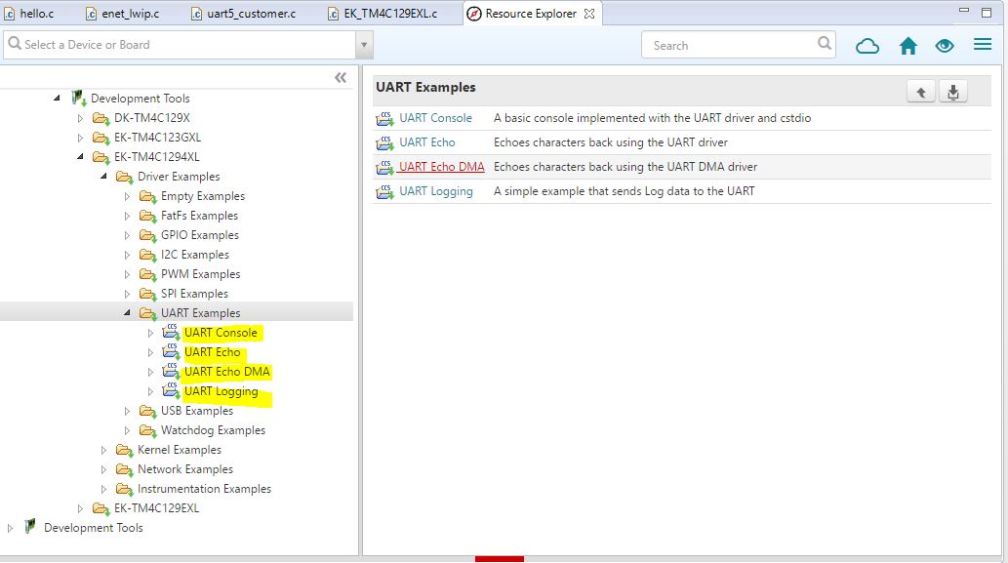Click the UART Console project icon in the list
This screenshot has height=563, width=1008.
pos(384,118)
